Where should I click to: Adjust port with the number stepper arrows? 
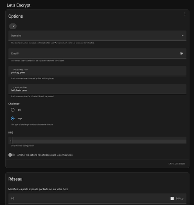pyautogui.click(x=172, y=198)
